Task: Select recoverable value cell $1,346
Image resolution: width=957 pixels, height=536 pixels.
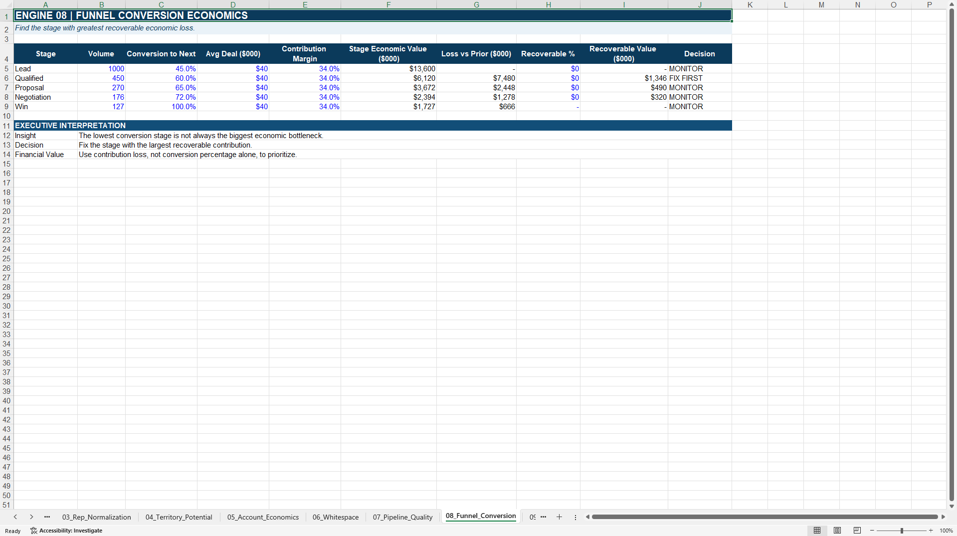Action: [x=623, y=78]
